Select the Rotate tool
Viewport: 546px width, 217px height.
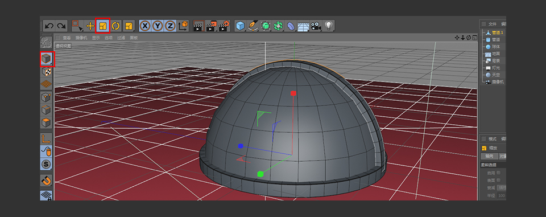click(116, 26)
